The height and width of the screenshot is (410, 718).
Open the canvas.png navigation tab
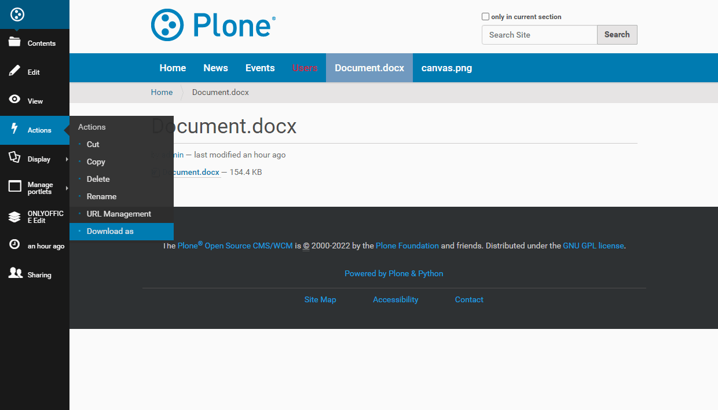pos(446,68)
